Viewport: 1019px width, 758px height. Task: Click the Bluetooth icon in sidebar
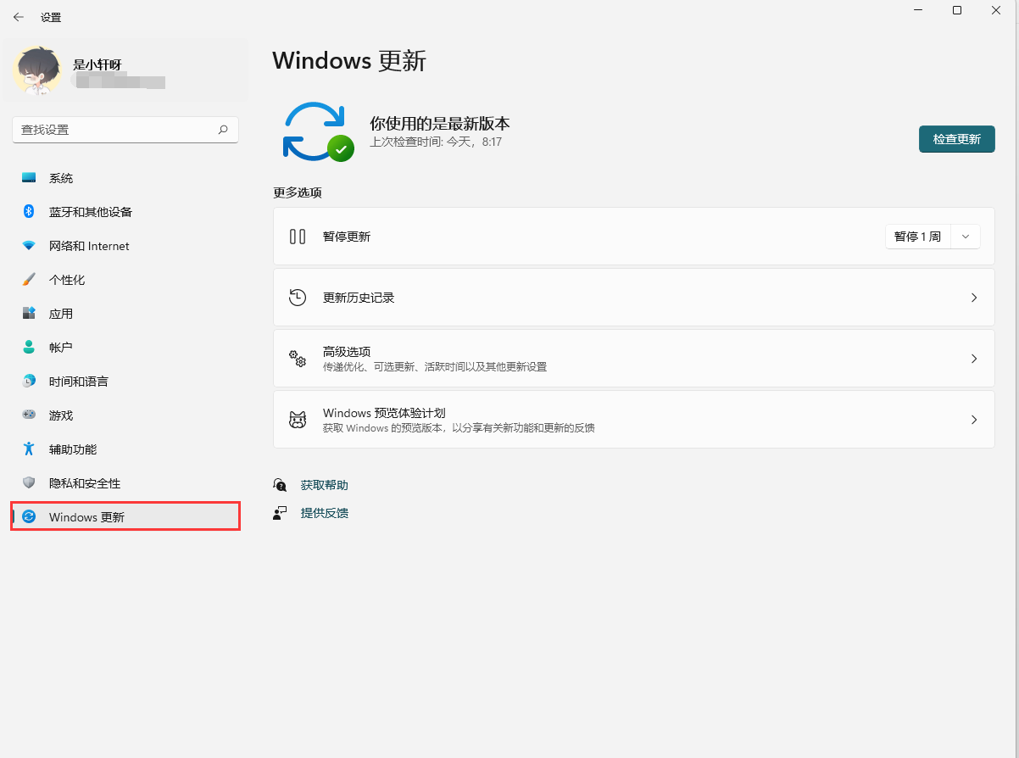(29, 212)
